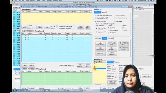Open the OS Control tab
This screenshot has height=93, width=166.
tap(98, 38)
